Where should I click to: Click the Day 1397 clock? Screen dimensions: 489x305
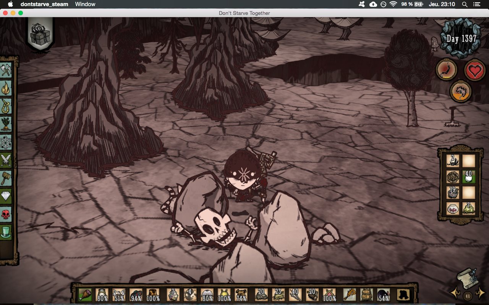coord(461,38)
